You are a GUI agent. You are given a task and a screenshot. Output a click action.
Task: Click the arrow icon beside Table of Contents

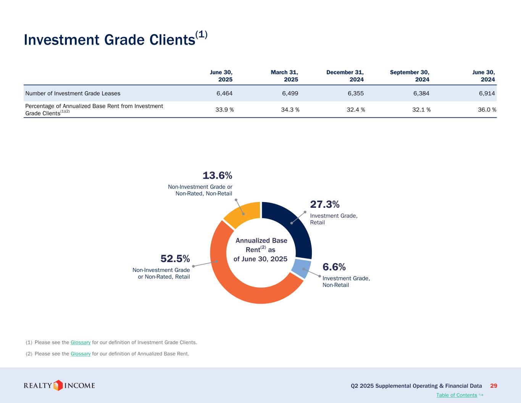pyautogui.click(x=481, y=395)
